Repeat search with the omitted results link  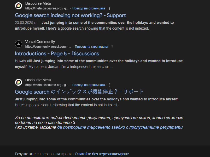click(x=120, y=127)
